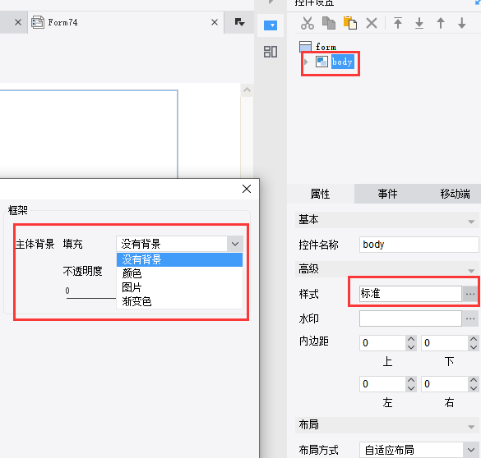Click the 样式 标准 field
Viewport: 481px width, 458px height.
(410, 294)
